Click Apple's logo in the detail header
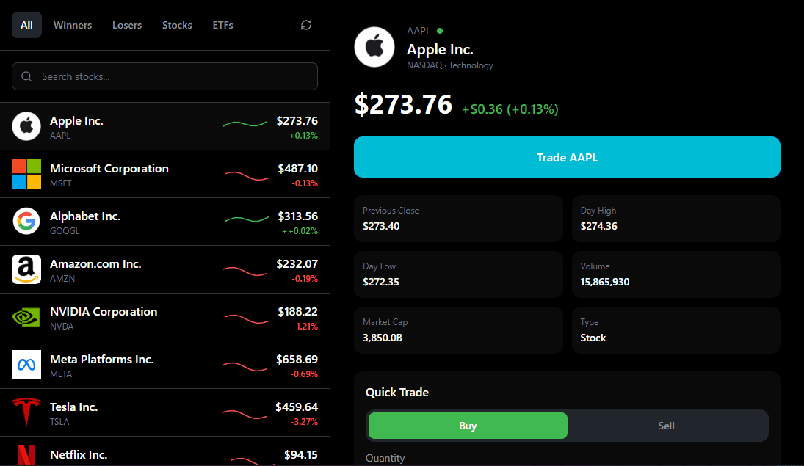 pos(374,48)
